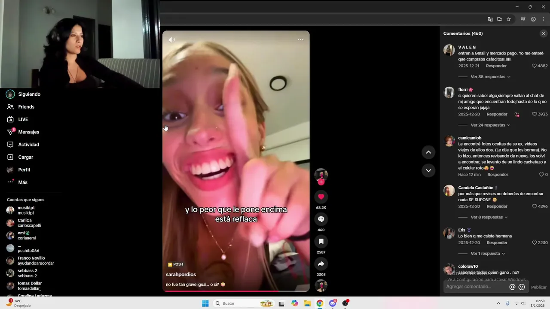This screenshot has width=550, height=309.
Task: Open Windows Start menu
Action: pos(205,303)
